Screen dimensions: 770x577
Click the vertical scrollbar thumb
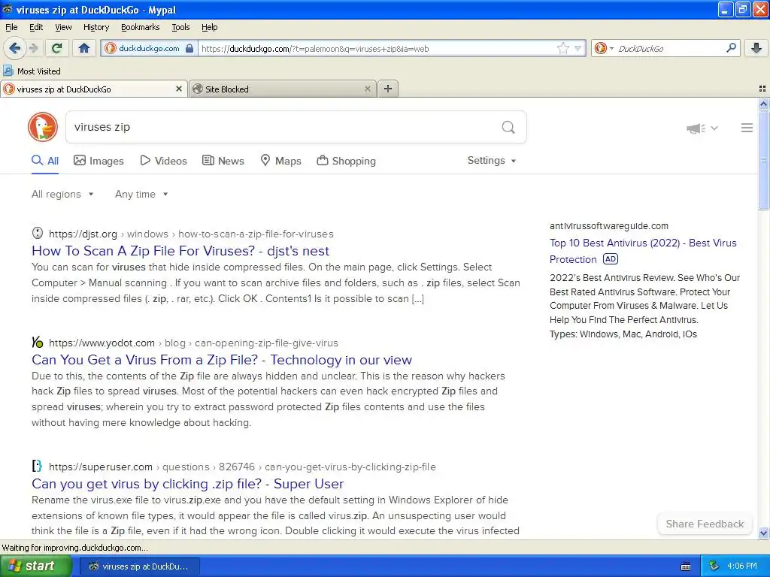pos(763,160)
